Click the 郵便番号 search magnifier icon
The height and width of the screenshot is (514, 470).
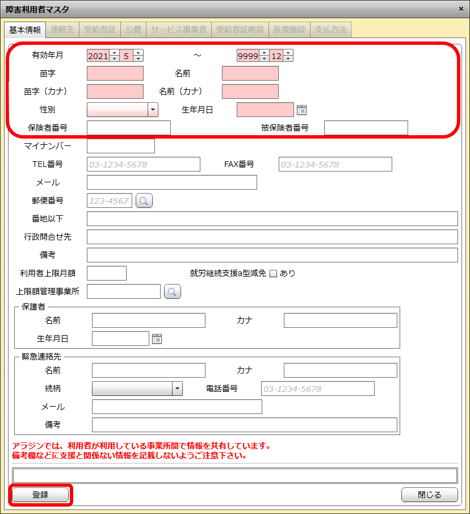(144, 200)
